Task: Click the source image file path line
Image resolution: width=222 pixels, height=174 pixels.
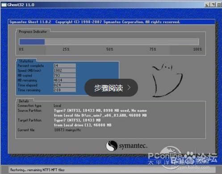Action: 101,115
